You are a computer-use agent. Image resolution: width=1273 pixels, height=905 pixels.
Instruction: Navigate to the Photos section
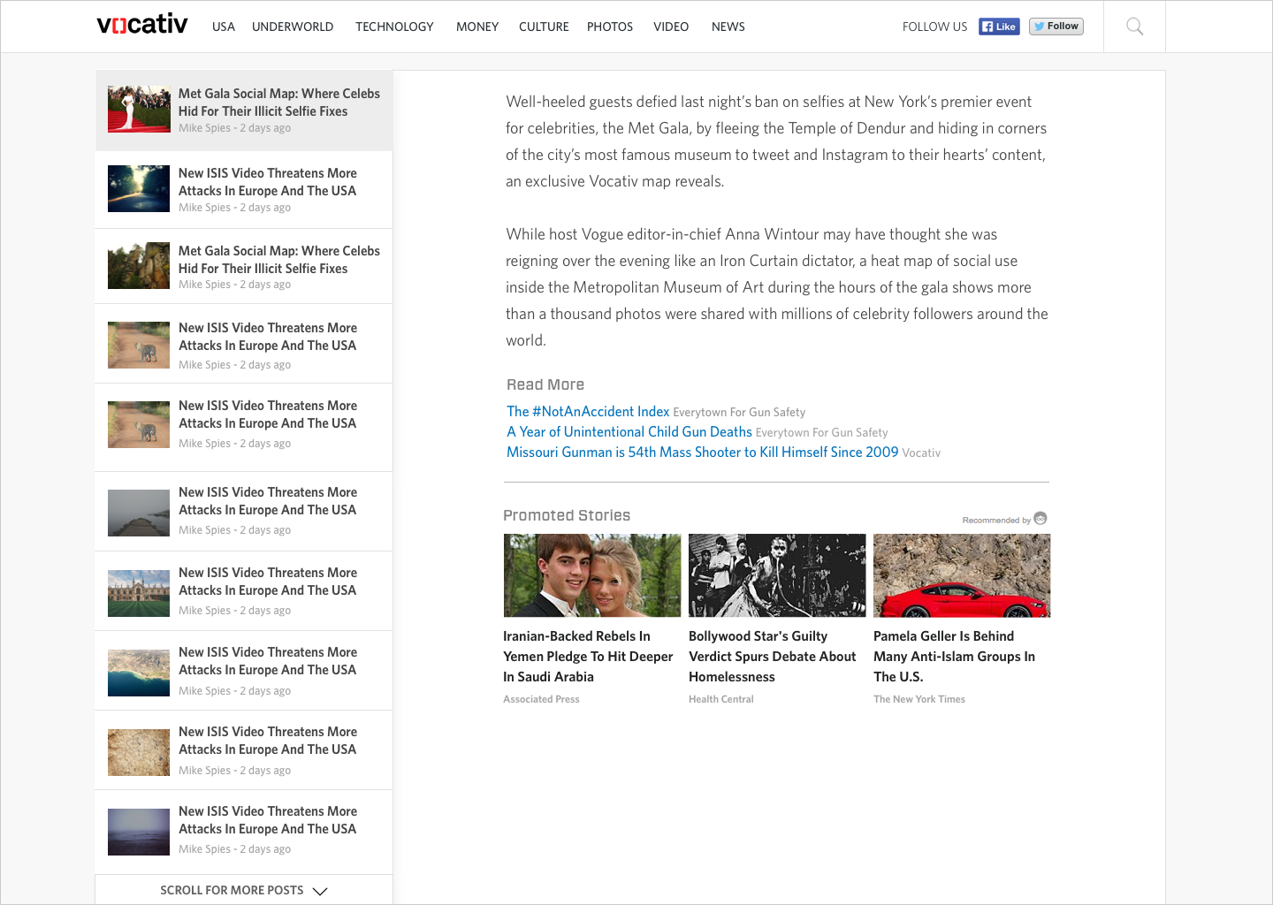[x=610, y=27]
